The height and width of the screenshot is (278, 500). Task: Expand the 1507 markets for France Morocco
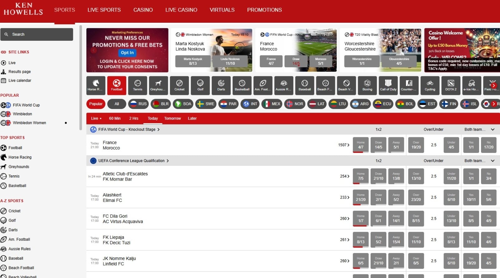[344, 145]
